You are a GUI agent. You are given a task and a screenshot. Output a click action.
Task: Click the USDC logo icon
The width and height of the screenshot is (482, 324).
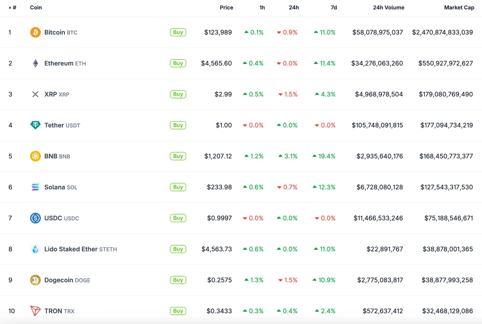point(35,218)
